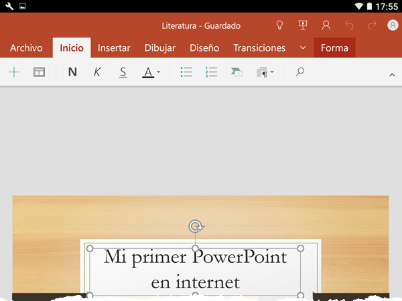Open the slide layout icon

[x=40, y=72]
